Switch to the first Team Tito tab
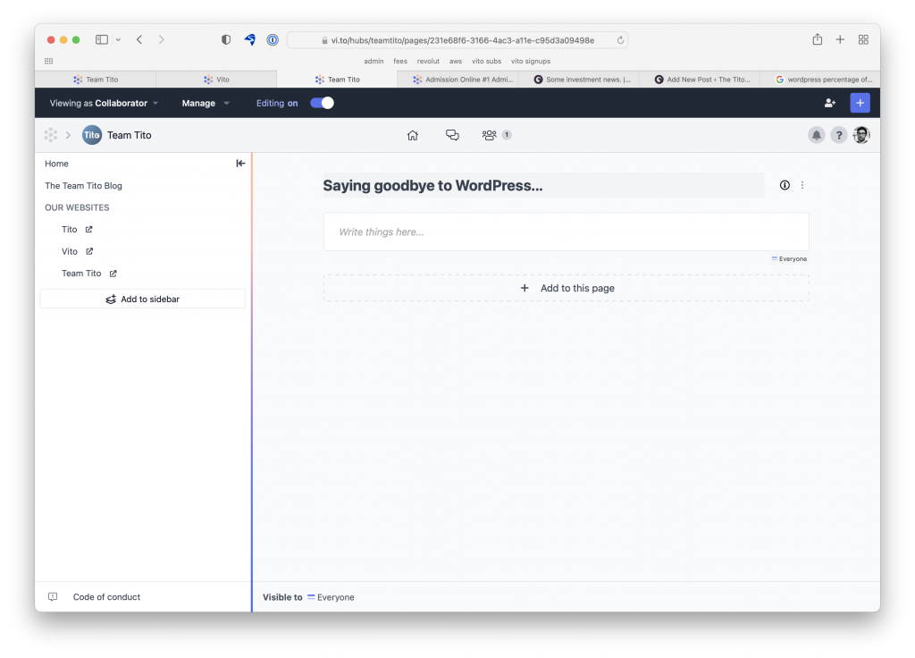Image resolution: width=915 pixels, height=658 pixels. tap(96, 80)
